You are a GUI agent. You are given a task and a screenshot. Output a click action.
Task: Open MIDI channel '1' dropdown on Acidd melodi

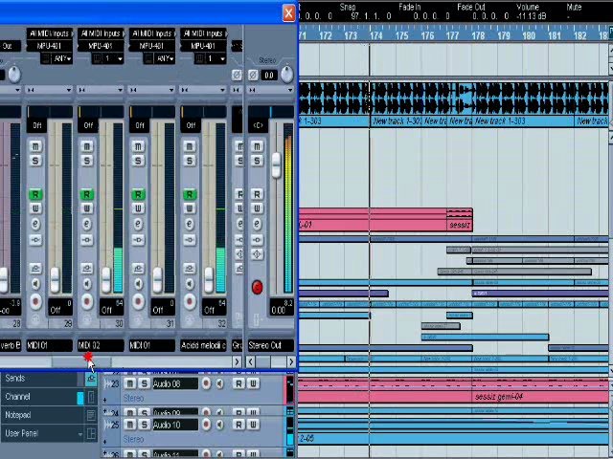click(216, 59)
